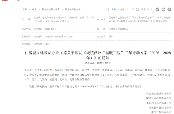Click the main article headline
This screenshot has height=114, width=174.
98,55
